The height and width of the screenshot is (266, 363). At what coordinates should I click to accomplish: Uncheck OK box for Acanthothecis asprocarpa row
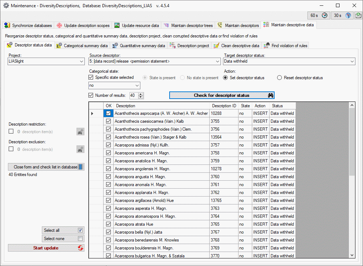tap(108, 113)
